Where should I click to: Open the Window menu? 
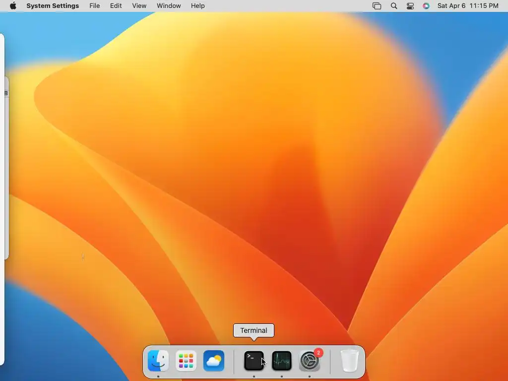coord(169,6)
